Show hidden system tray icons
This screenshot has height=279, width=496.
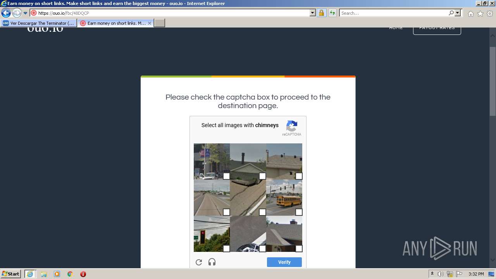(432, 274)
